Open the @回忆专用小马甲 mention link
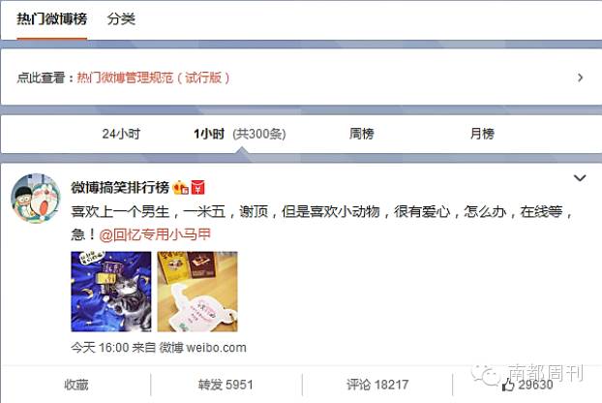The image size is (602, 403). (x=155, y=234)
